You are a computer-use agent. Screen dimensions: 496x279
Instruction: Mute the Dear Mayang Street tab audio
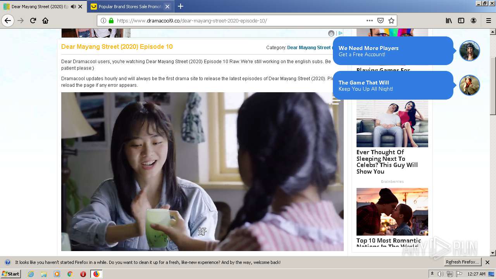[74, 7]
